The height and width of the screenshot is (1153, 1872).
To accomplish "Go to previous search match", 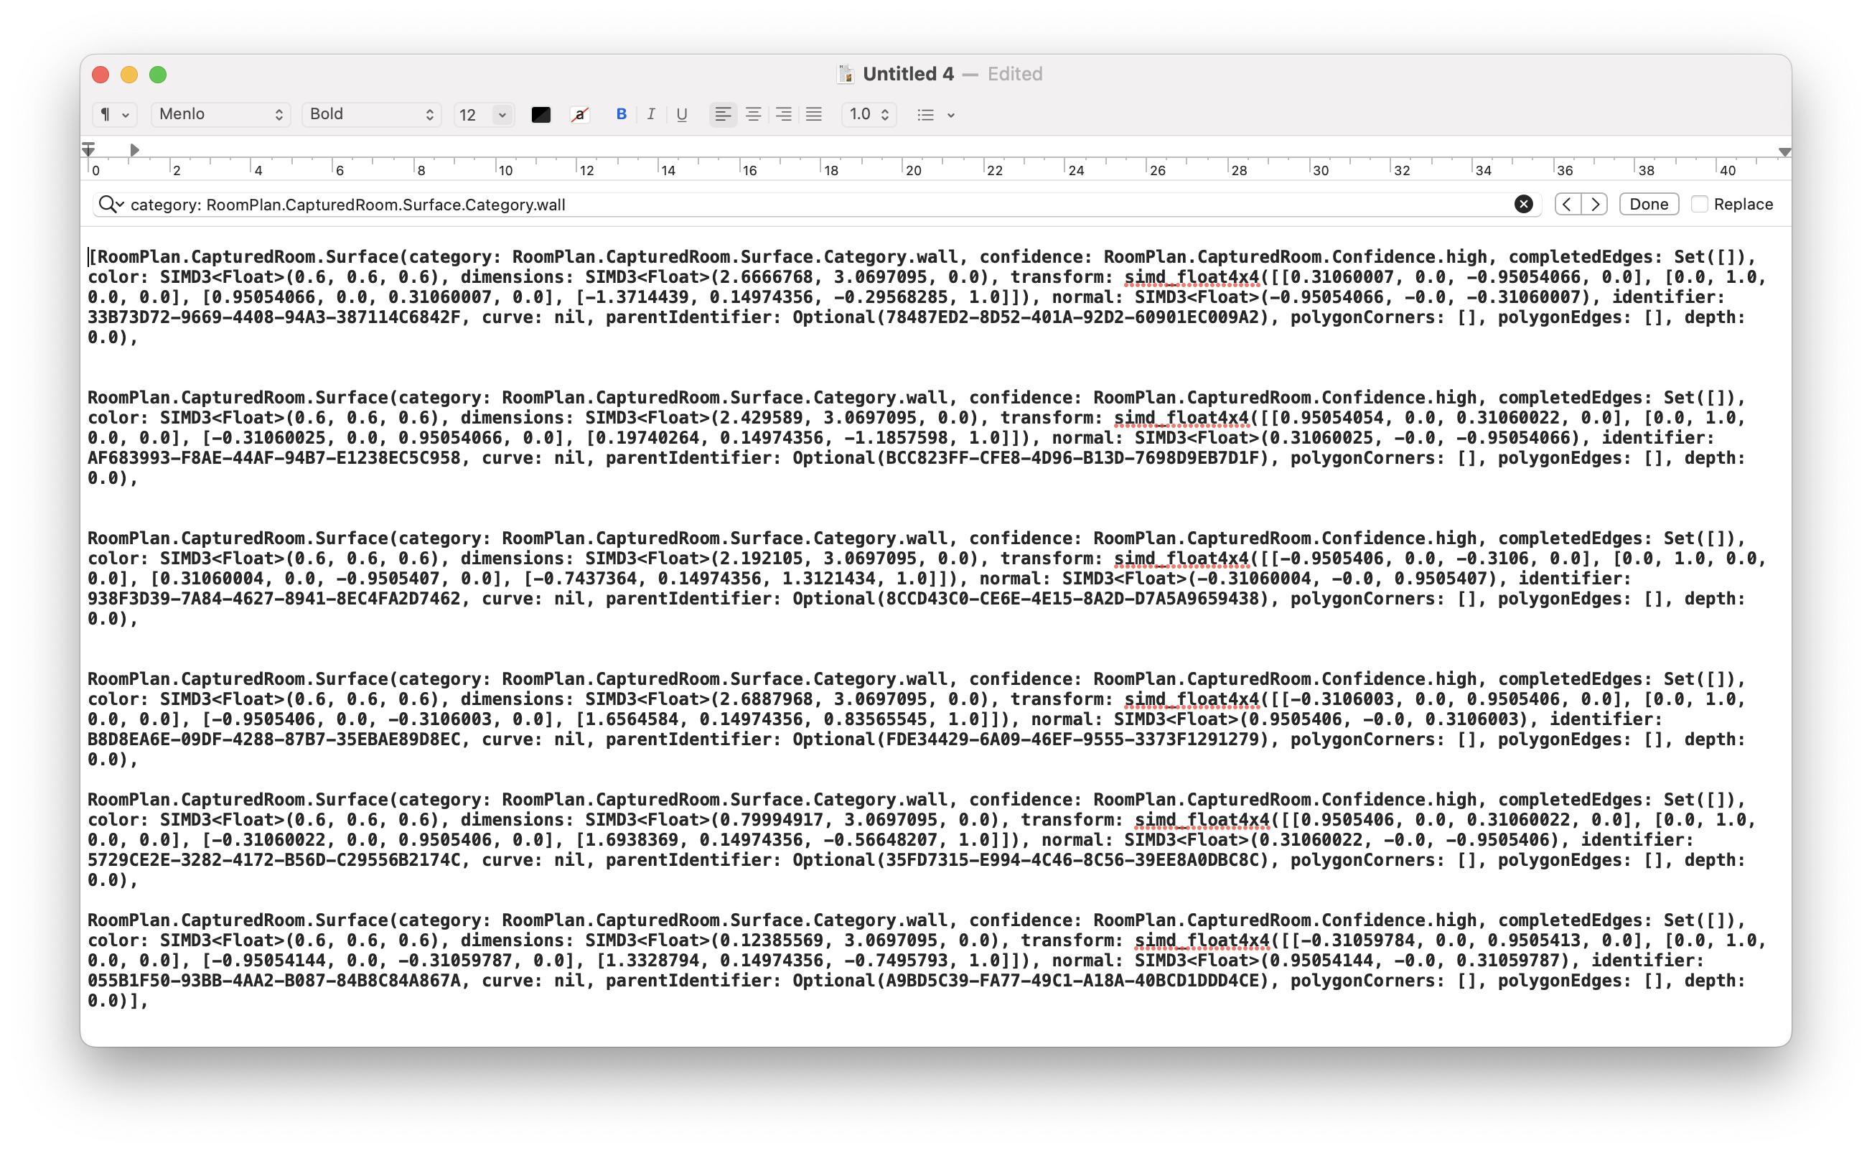I will [x=1567, y=205].
